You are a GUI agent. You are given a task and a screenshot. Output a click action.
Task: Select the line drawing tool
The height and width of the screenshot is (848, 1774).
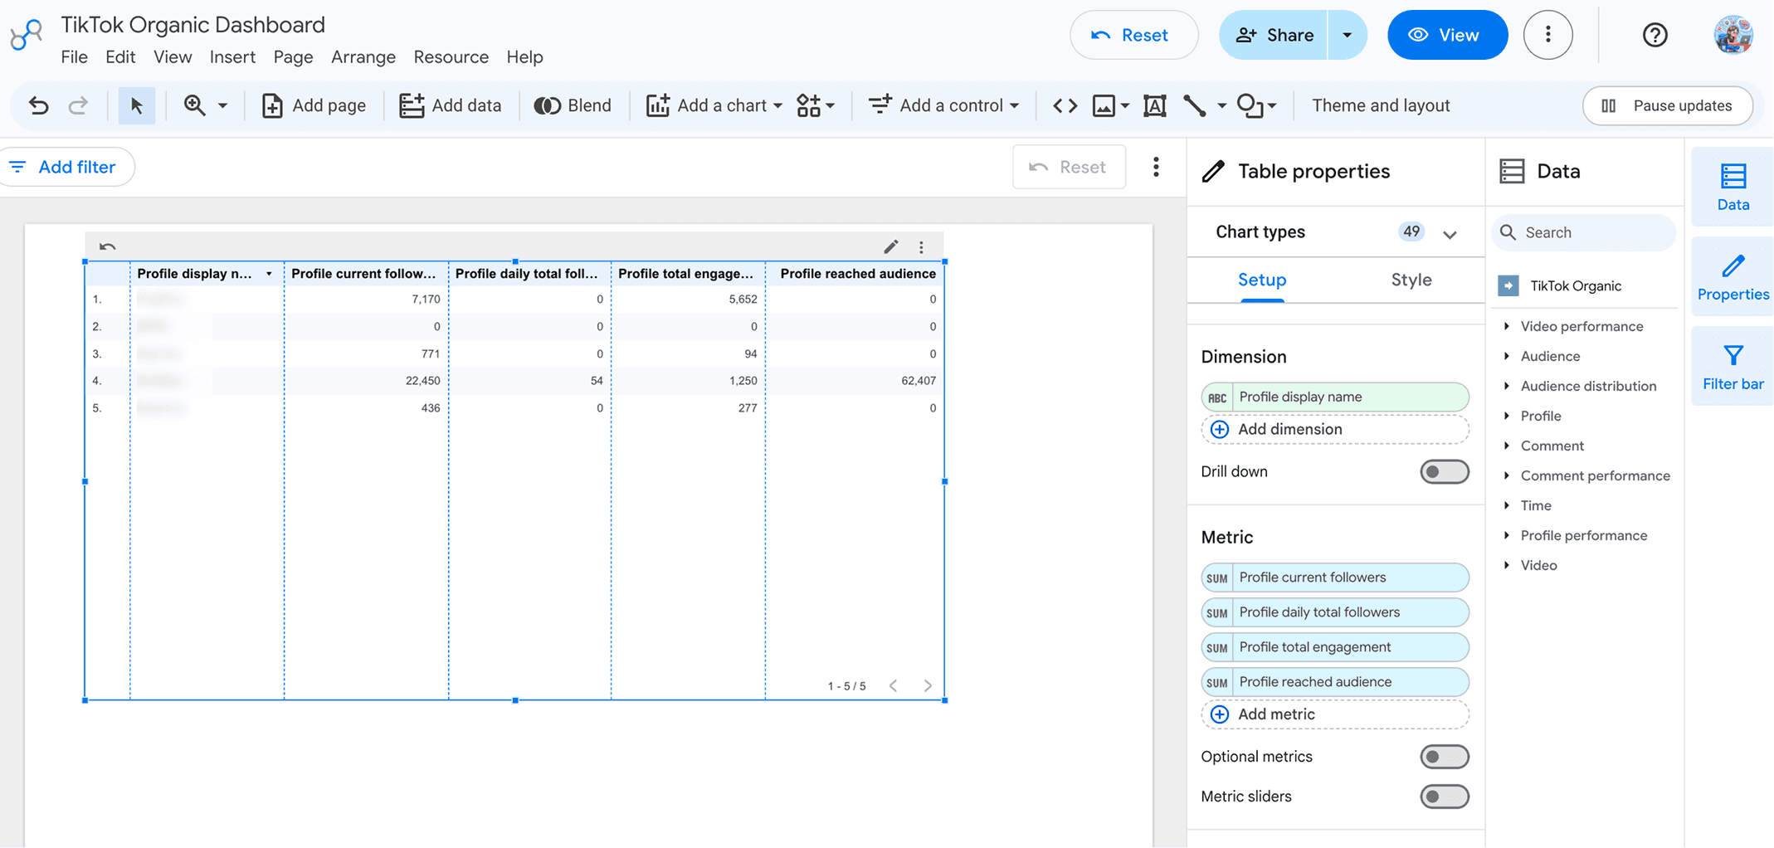pyautogui.click(x=1195, y=105)
